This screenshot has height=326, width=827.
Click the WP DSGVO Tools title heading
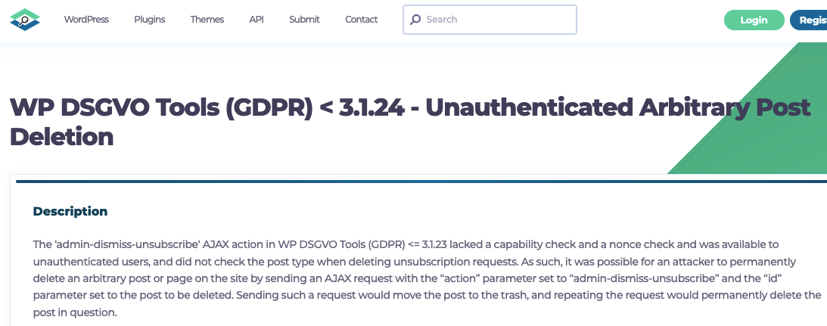coord(410,122)
